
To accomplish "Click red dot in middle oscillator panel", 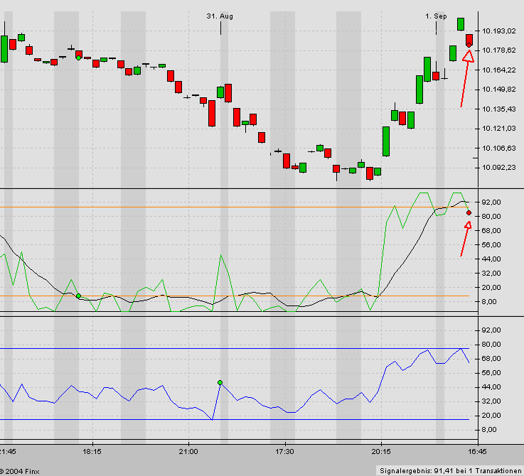I will coord(469,212).
